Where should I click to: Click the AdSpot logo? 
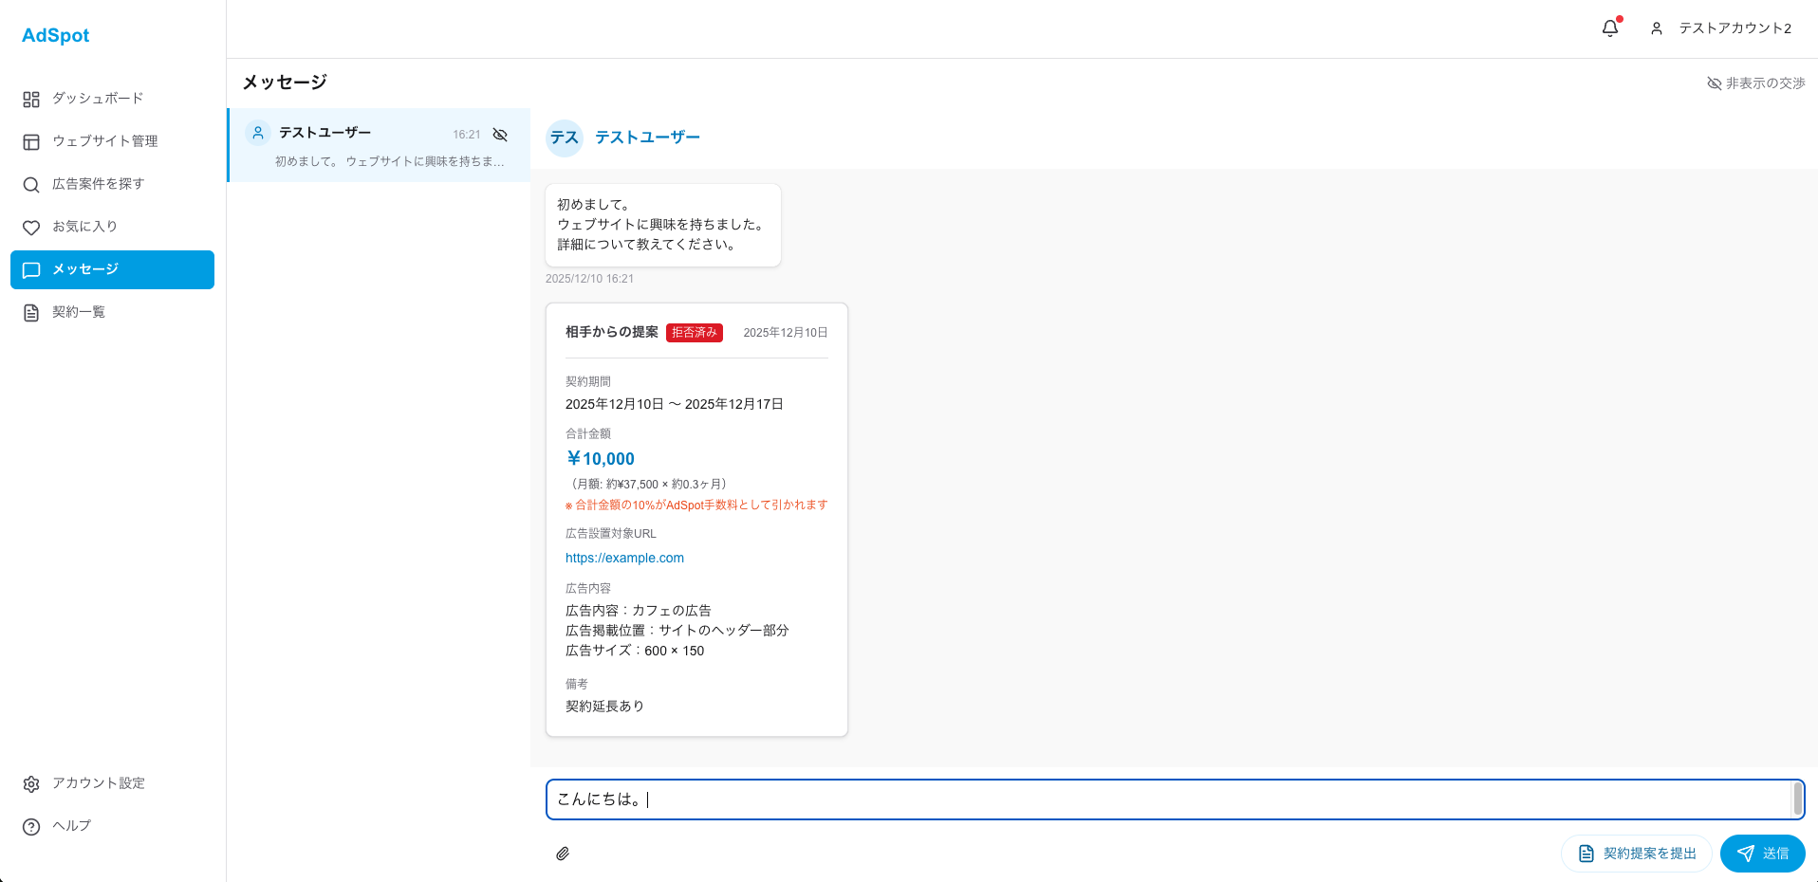55,35
